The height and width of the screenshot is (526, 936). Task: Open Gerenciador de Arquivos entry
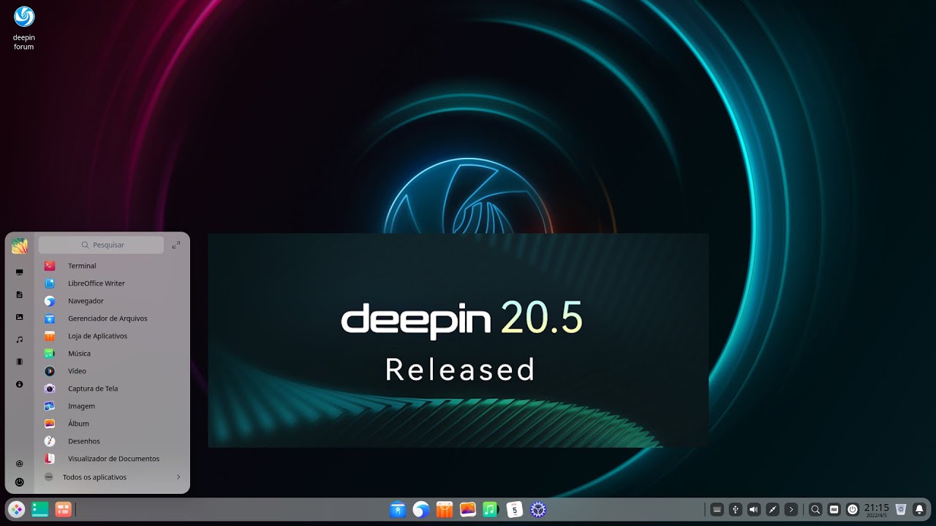click(112, 319)
